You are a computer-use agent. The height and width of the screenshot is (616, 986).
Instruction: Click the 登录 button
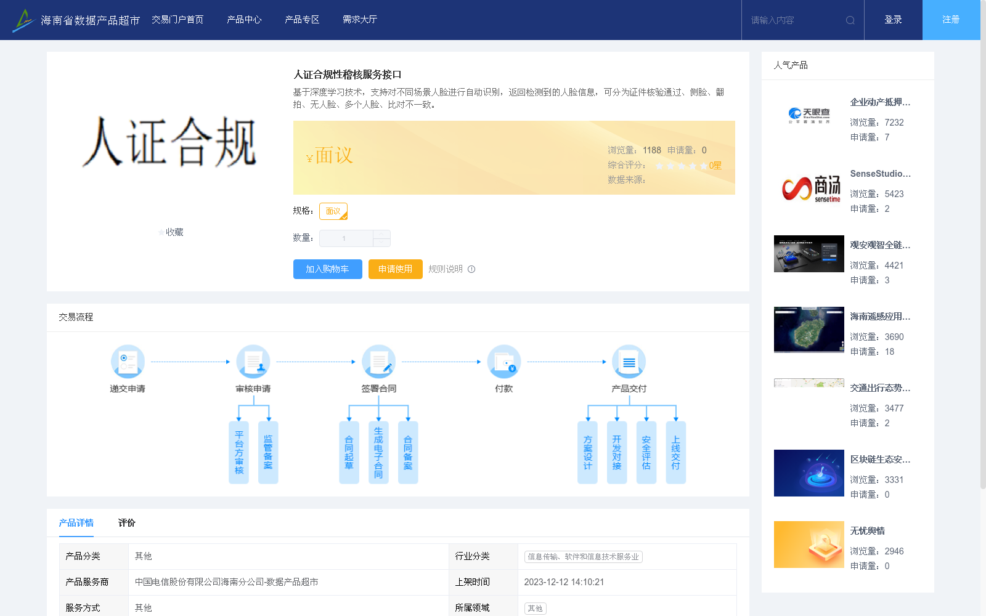click(x=894, y=20)
